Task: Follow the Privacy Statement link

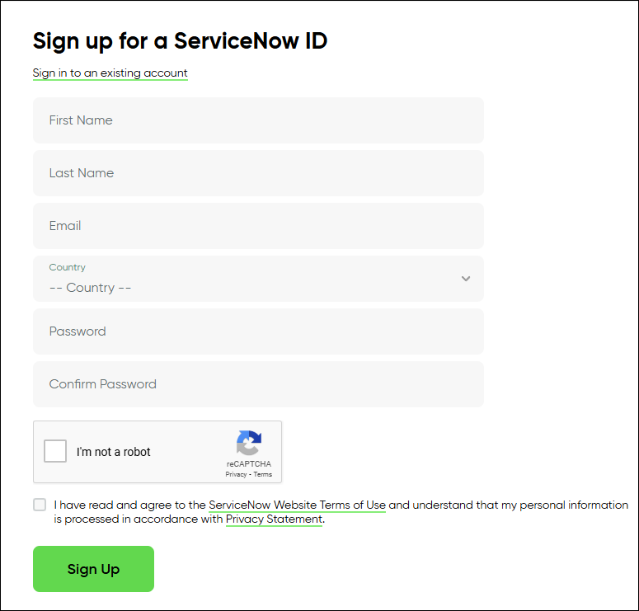Action: (x=274, y=519)
